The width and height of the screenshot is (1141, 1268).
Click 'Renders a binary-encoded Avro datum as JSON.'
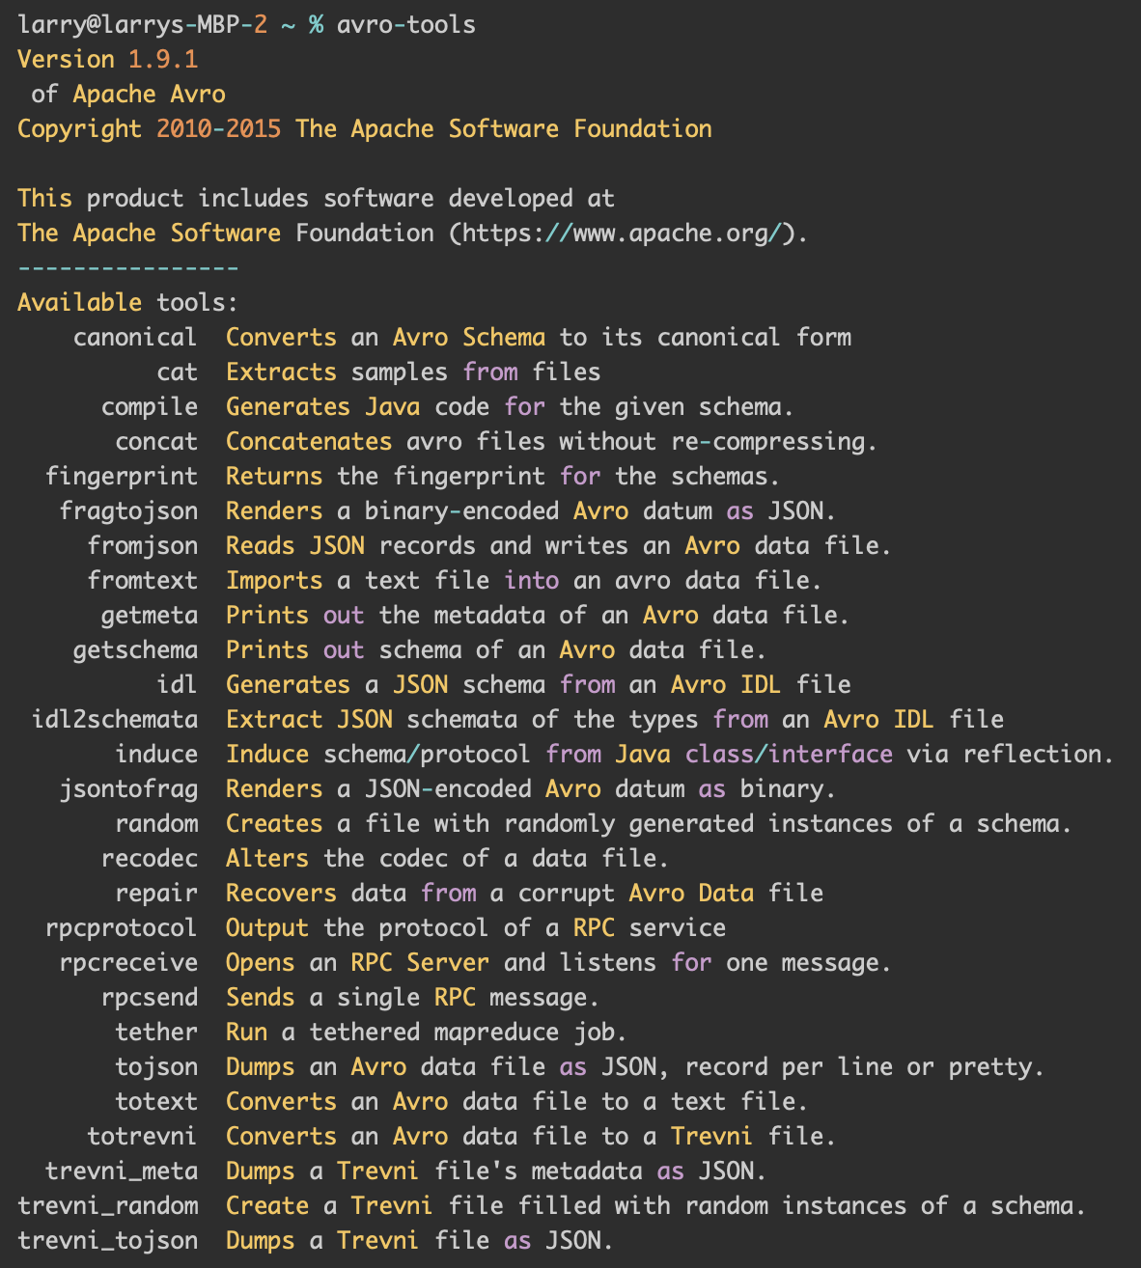click(x=531, y=510)
